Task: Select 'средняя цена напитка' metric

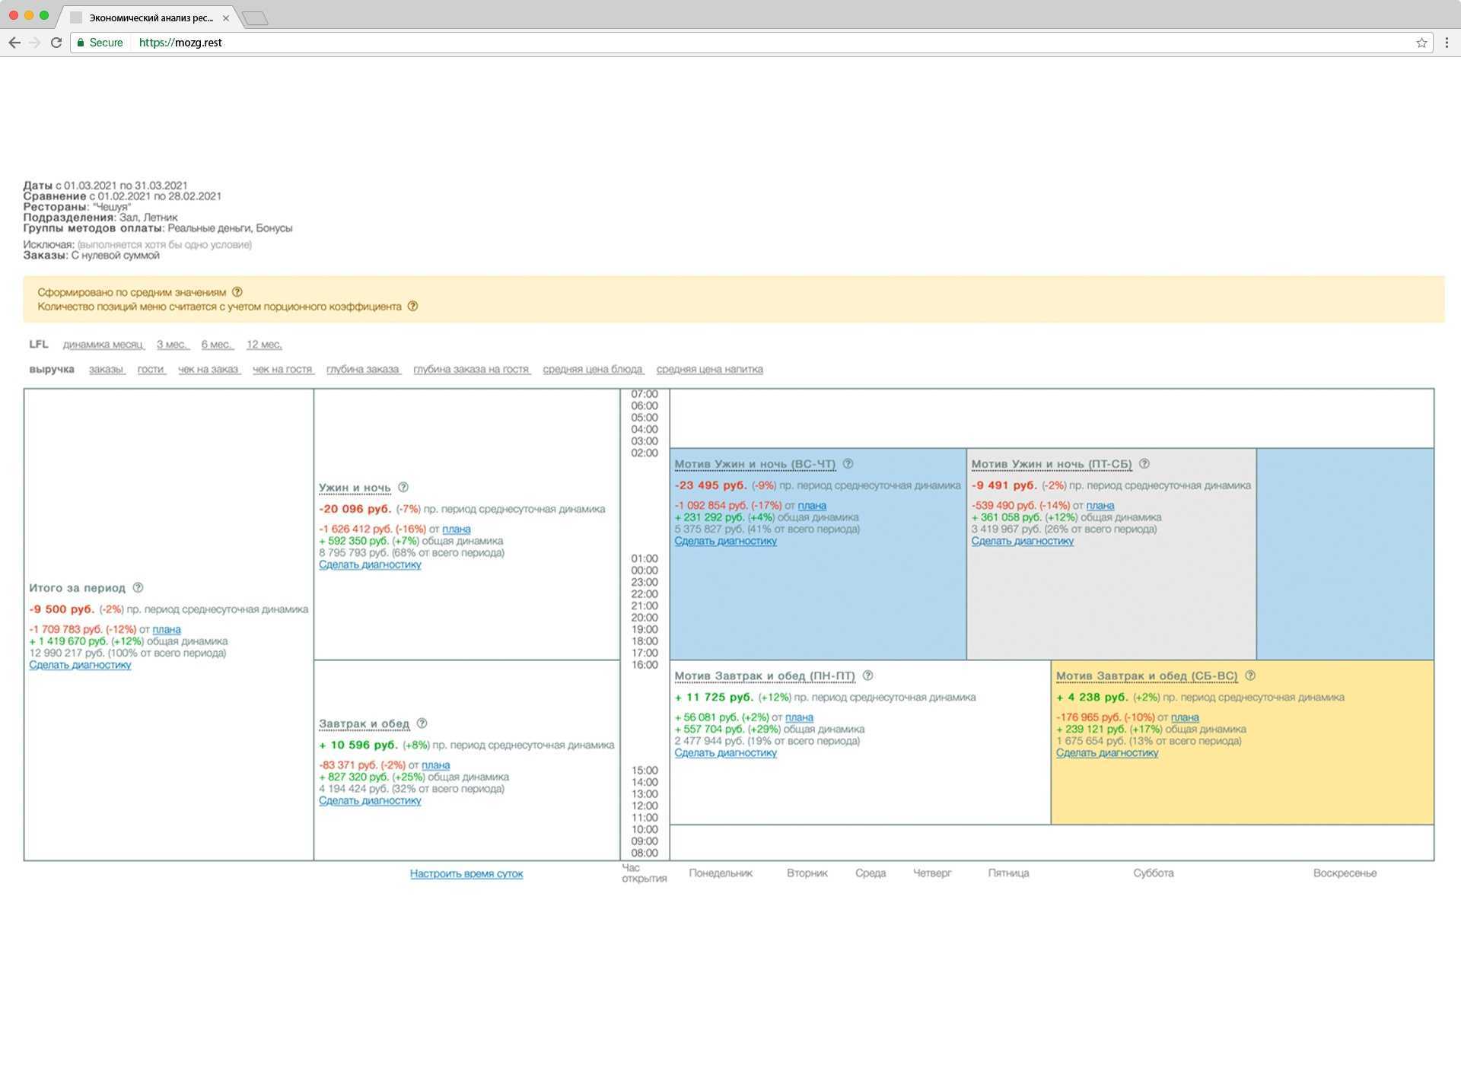Action: (x=709, y=370)
